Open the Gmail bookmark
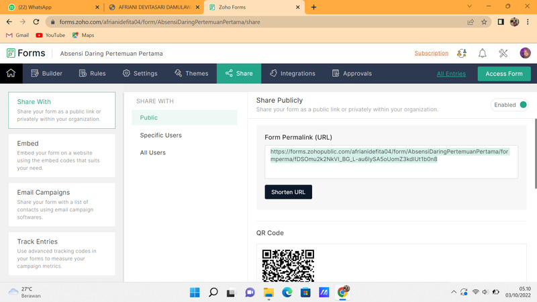This screenshot has height=302, width=537. [17, 36]
